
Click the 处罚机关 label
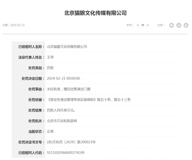tap(36, 121)
